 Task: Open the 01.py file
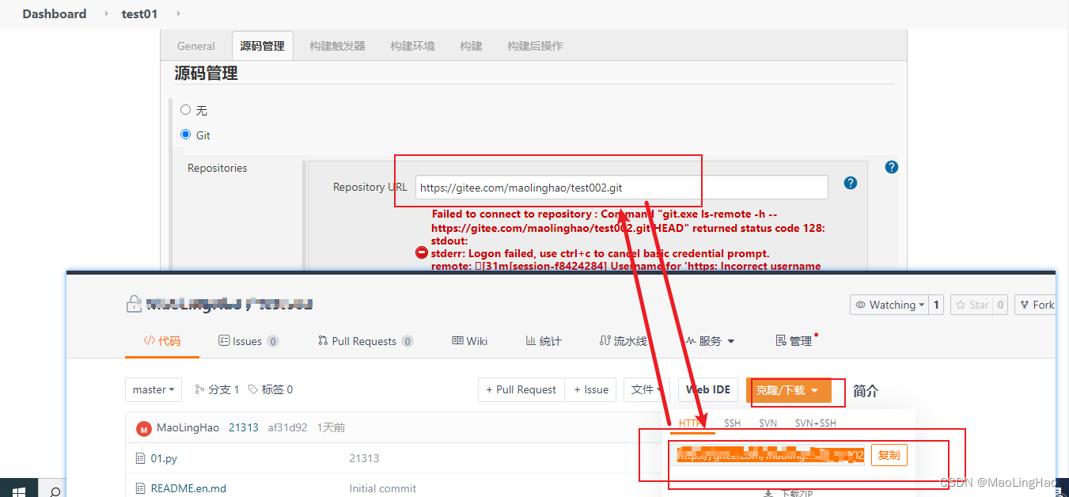(x=164, y=458)
